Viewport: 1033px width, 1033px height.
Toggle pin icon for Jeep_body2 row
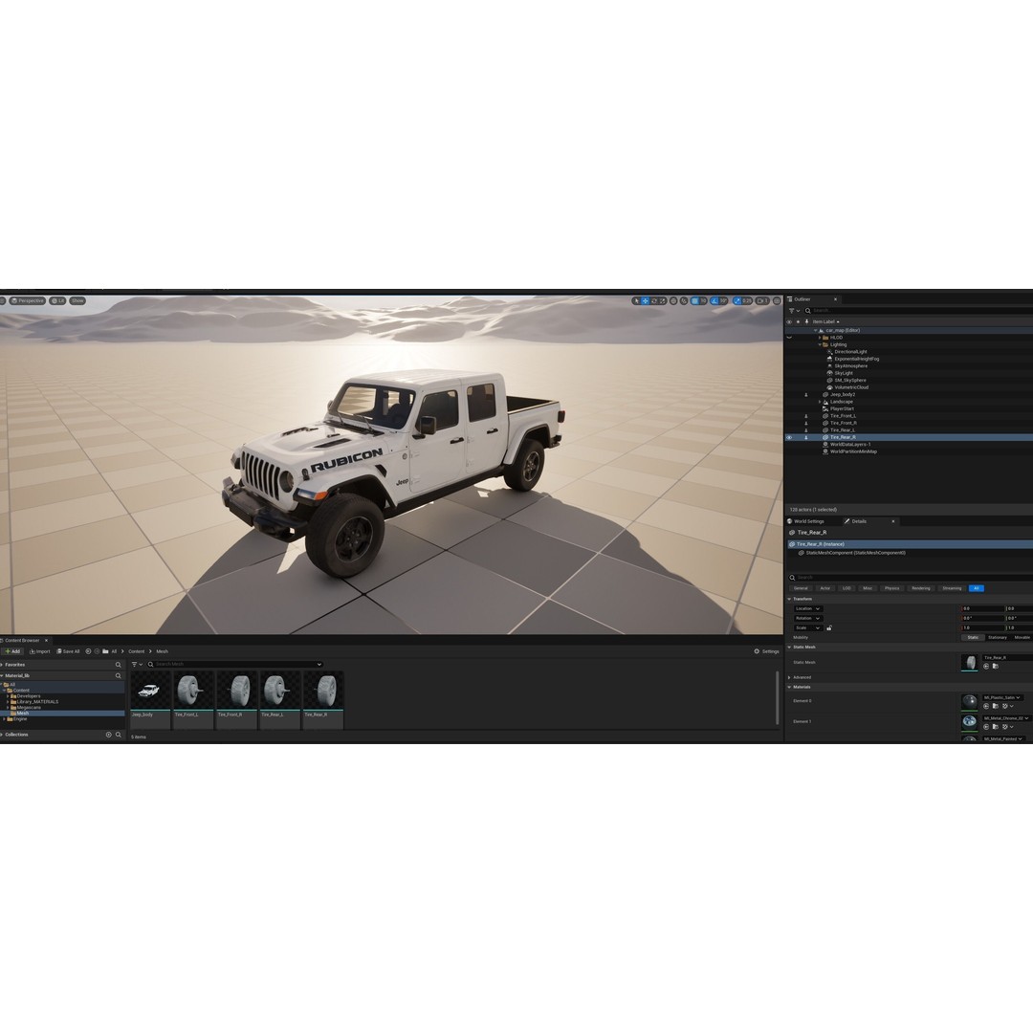click(x=806, y=395)
